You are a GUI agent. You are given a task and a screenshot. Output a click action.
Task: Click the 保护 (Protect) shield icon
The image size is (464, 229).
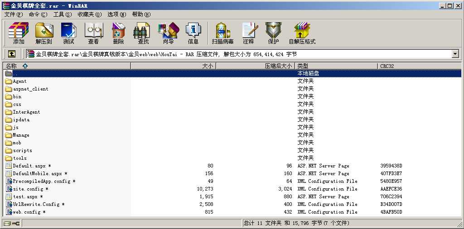[x=273, y=33]
